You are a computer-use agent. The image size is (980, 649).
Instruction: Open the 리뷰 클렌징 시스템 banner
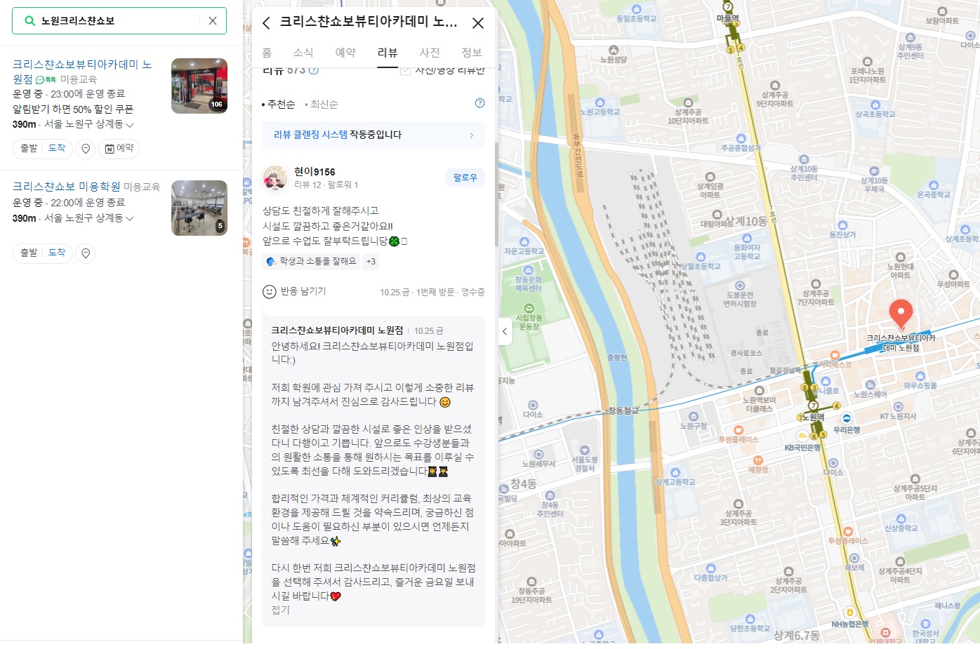pyautogui.click(x=373, y=135)
